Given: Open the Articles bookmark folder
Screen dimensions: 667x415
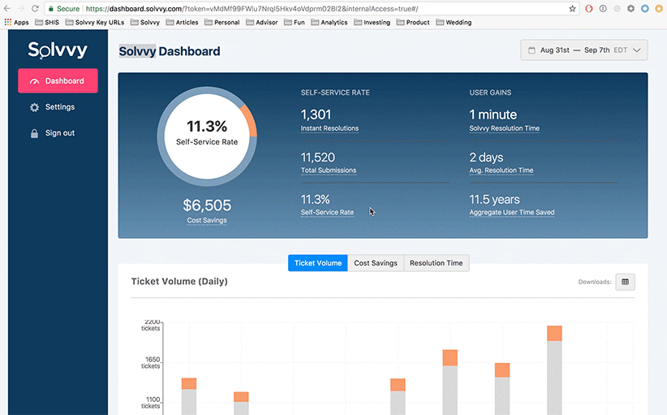Looking at the screenshot, I should 182,22.
